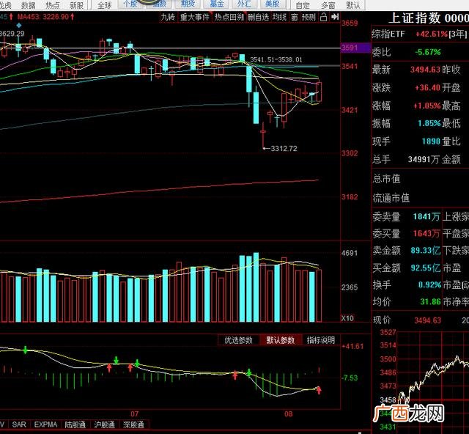469x434 pixels.
Task: Switch to 沪股通 tab
Action: 104,424
